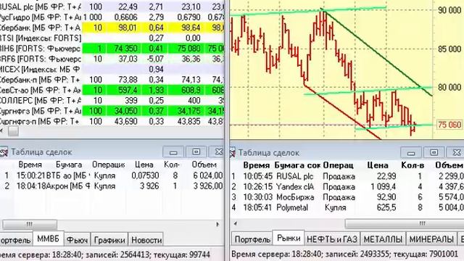Click the Купля operation cell for Polymetal
Image resolution: width=464 pixels, height=261 pixels.
[x=335, y=207]
